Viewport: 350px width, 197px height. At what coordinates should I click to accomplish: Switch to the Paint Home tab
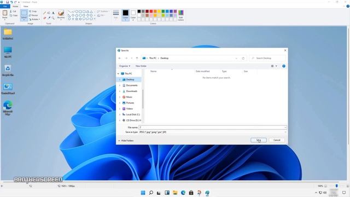pyautogui.click(x=15, y=6)
